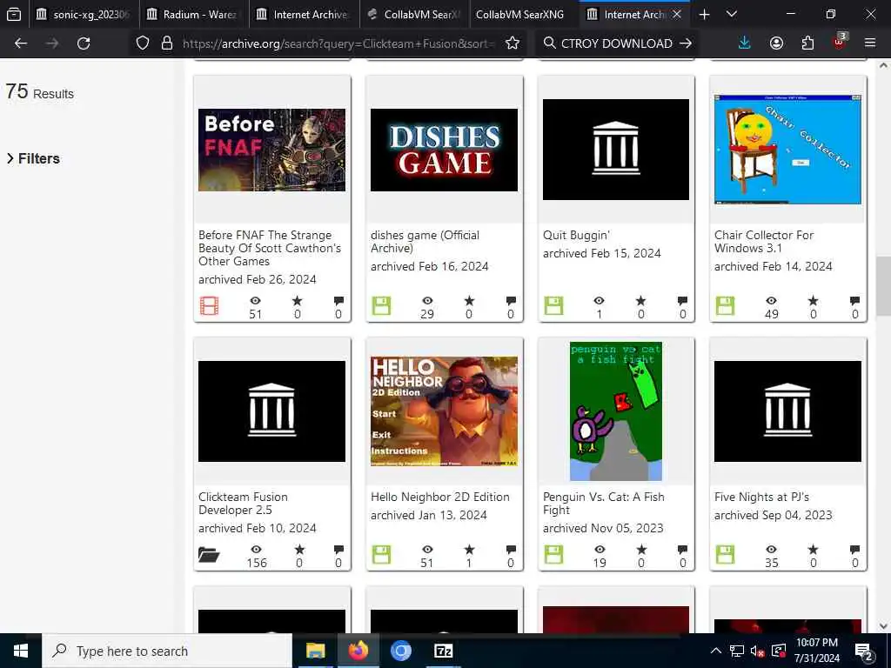Open the Quit Buggin' item link

point(576,235)
